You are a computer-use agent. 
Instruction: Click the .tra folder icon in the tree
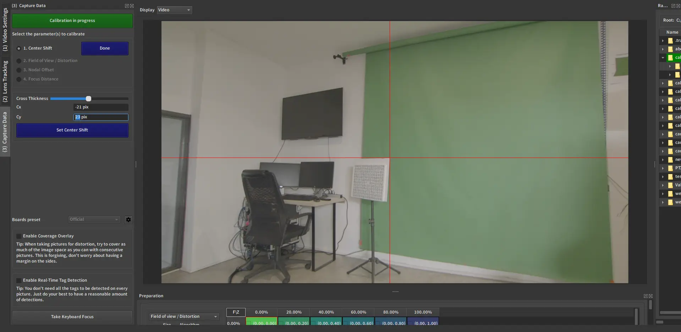[670, 41]
